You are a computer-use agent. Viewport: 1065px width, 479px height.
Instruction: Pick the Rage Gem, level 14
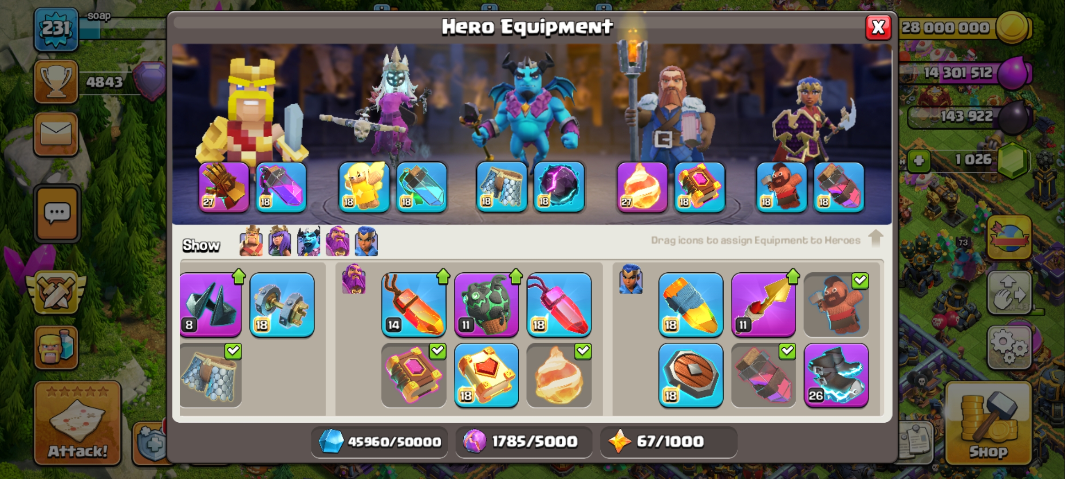[x=414, y=305]
